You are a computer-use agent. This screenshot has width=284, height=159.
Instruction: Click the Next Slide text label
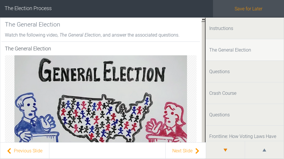(182, 151)
